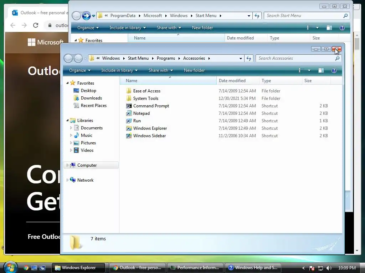
Task: Expand arrow after Accessories in address bar
Action: 209,58
